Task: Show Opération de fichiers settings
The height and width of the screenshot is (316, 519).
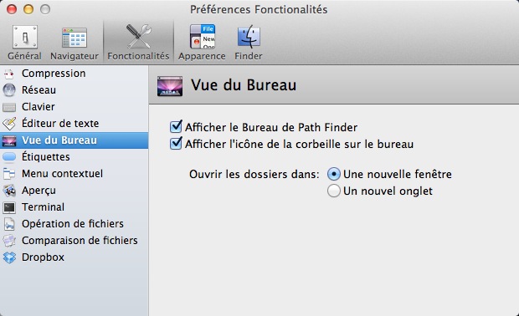Action: click(x=75, y=224)
